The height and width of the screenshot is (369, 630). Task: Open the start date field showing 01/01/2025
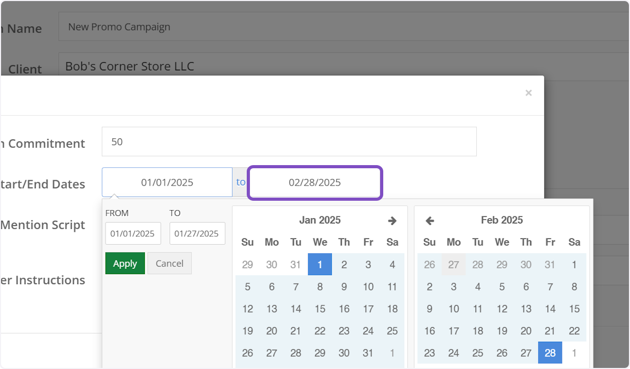(x=167, y=182)
